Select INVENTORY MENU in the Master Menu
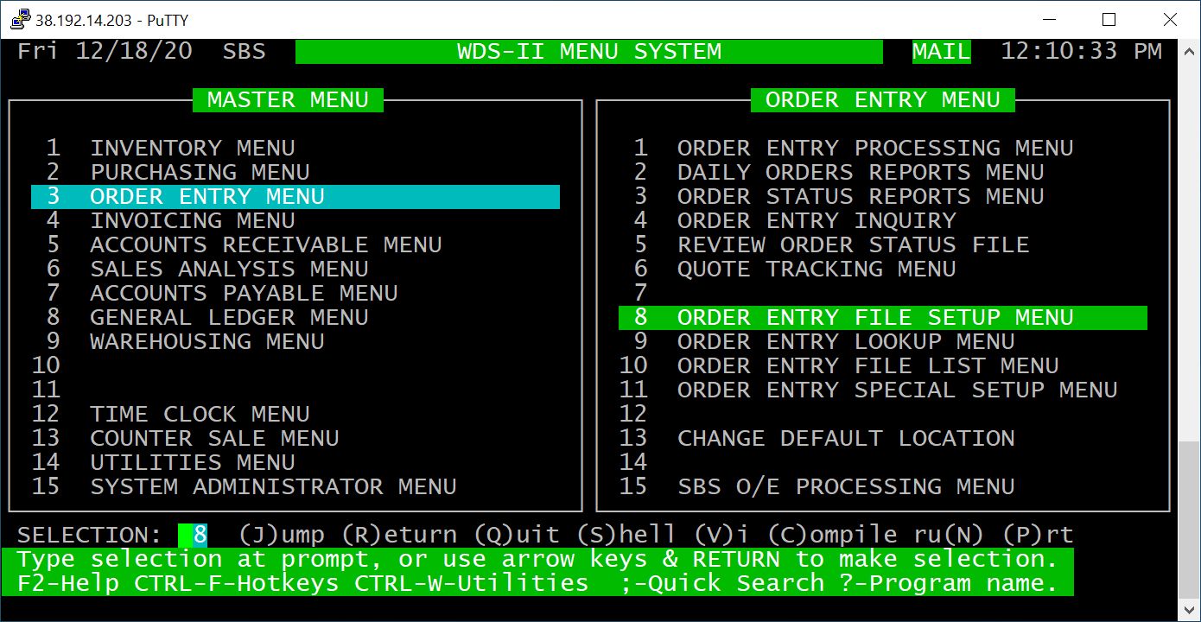1201x622 pixels. [193, 148]
